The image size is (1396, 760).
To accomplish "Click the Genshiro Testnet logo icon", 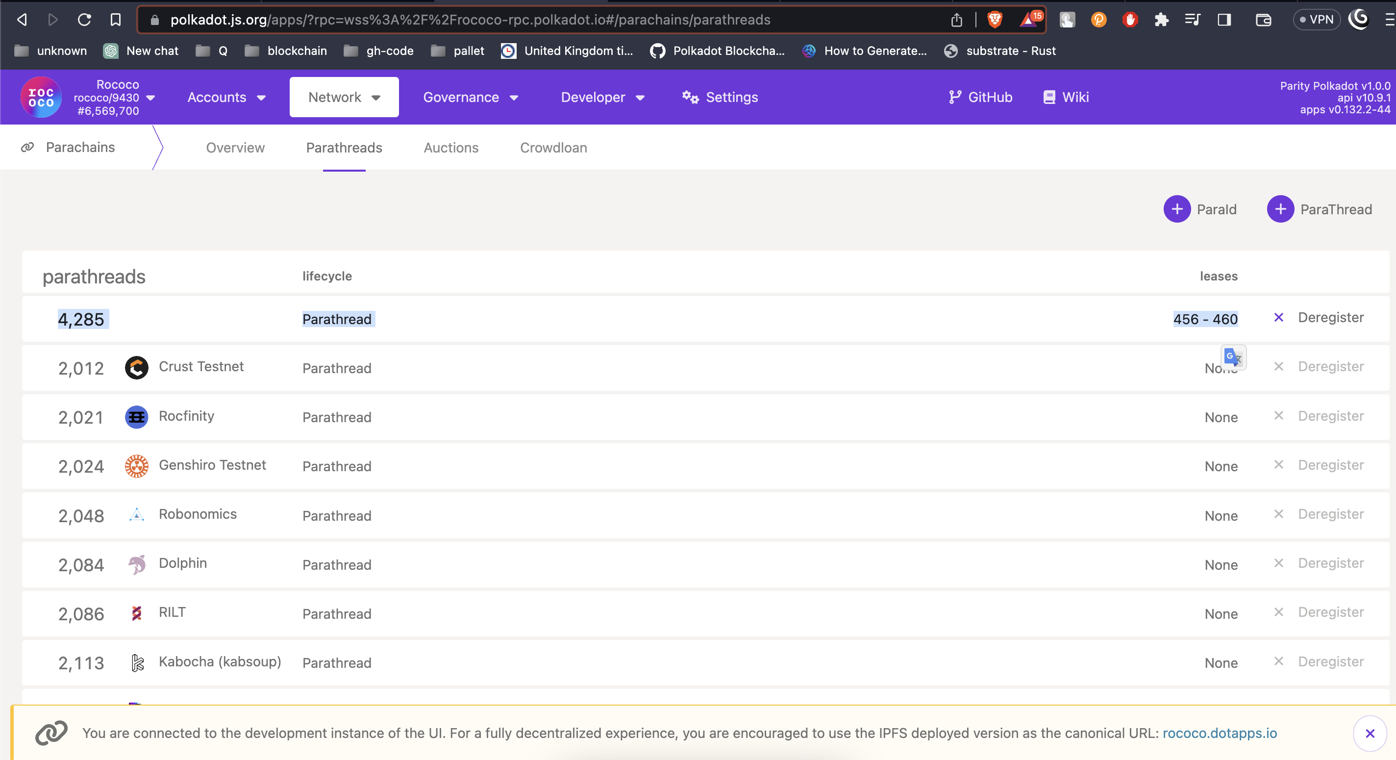I will click(137, 466).
